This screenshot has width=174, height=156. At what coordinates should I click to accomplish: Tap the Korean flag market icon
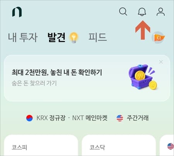coord(29,118)
